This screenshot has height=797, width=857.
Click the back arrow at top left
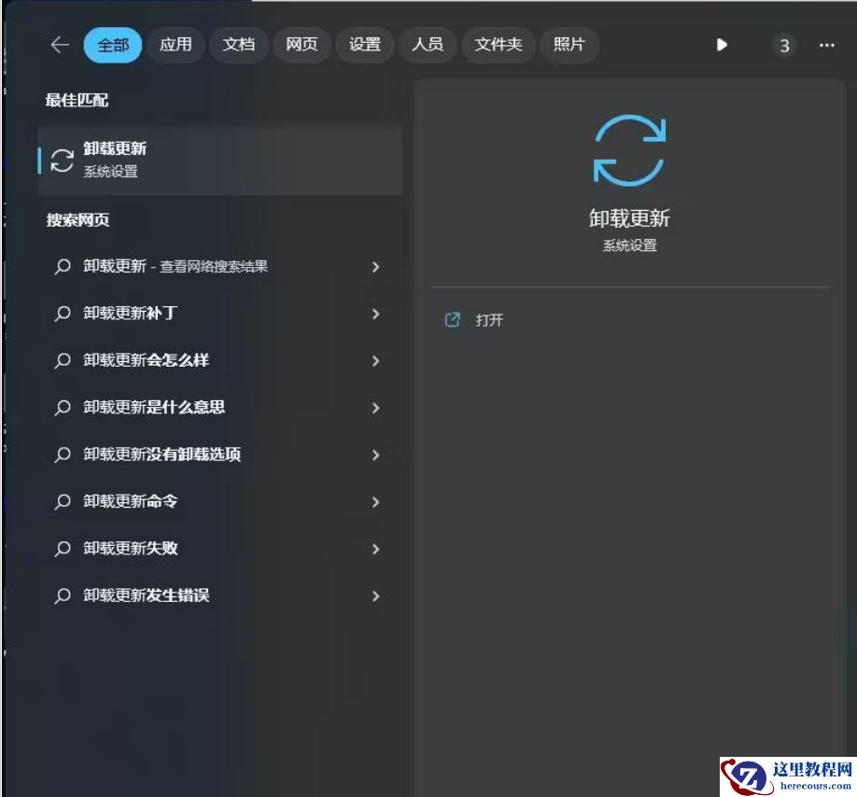(59, 45)
